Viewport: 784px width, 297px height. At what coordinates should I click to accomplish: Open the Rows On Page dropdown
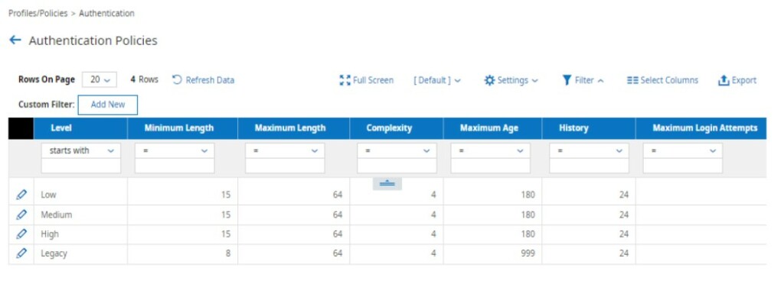99,79
